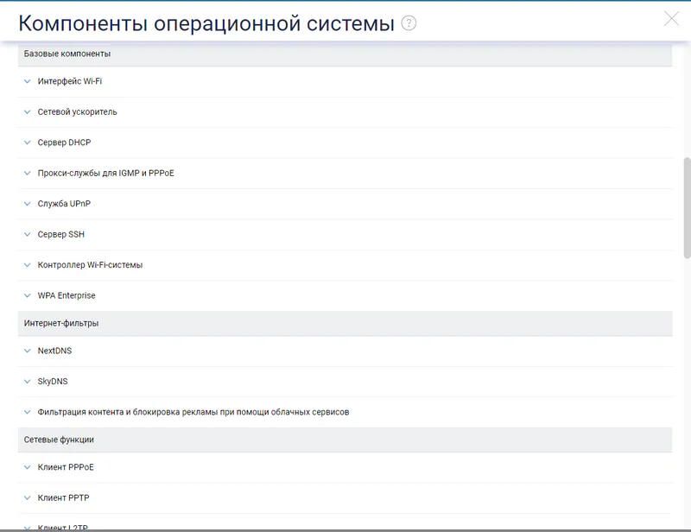
Task: Select the 'Клиент PPPoE' component name
Action: pos(66,467)
